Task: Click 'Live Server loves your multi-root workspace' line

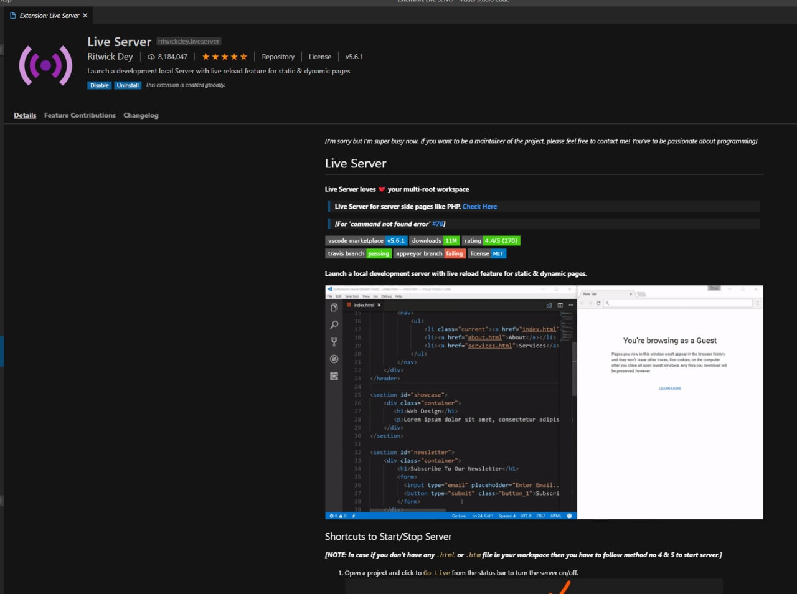Action: click(397, 189)
